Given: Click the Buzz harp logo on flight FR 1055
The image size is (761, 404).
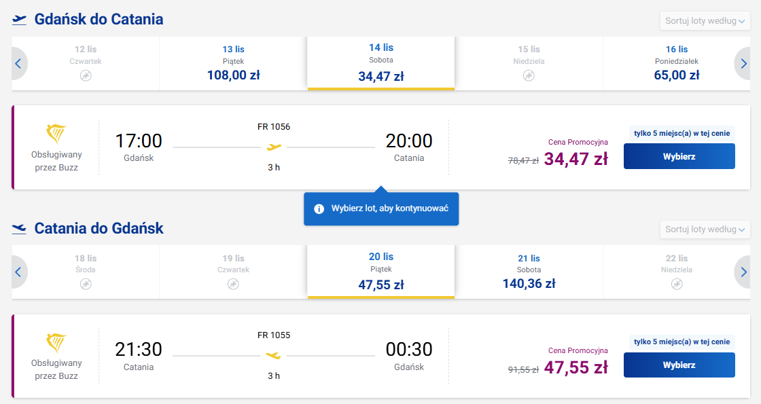Looking at the screenshot, I should pos(56,343).
